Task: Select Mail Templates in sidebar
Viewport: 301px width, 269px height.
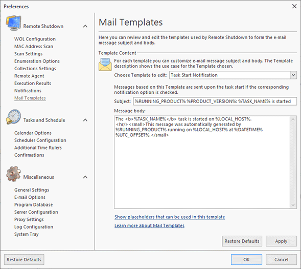Action: pyautogui.click(x=30, y=98)
